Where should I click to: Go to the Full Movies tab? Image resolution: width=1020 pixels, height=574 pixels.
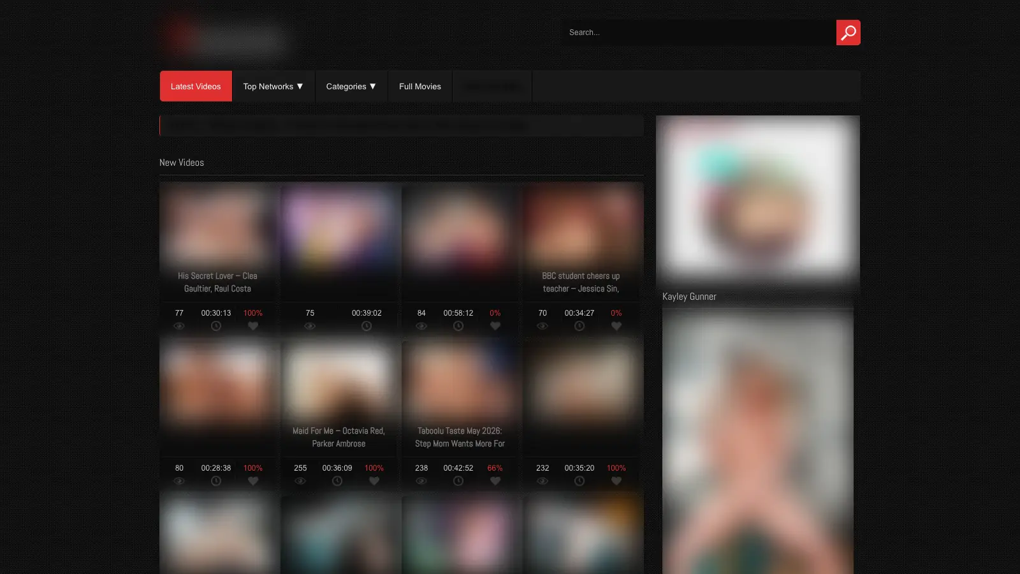point(420,86)
